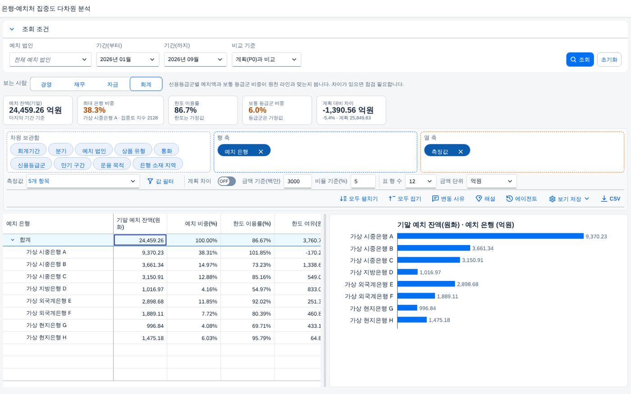
Task: Click the 가상 외국계은행 E table row label
Action: click(49, 301)
